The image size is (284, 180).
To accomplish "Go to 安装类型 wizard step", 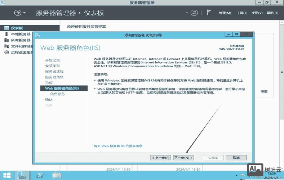I will click(52, 66).
